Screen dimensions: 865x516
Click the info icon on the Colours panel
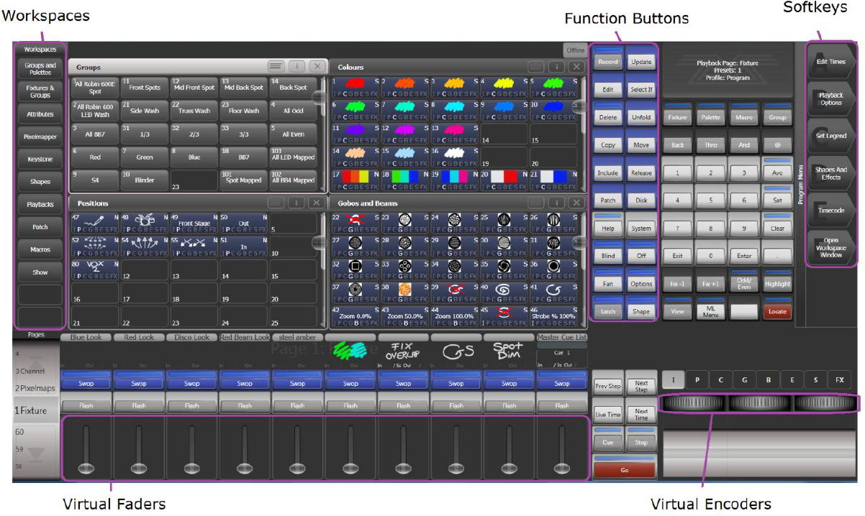coord(555,66)
